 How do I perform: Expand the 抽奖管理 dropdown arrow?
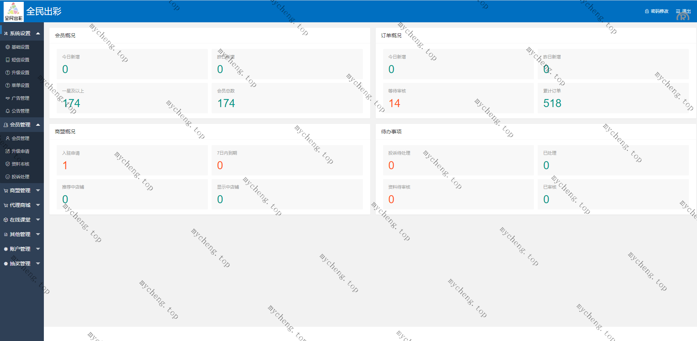point(38,264)
